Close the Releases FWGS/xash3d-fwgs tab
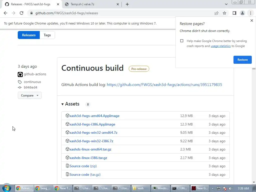This screenshot has height=192, width=256. 58,4
